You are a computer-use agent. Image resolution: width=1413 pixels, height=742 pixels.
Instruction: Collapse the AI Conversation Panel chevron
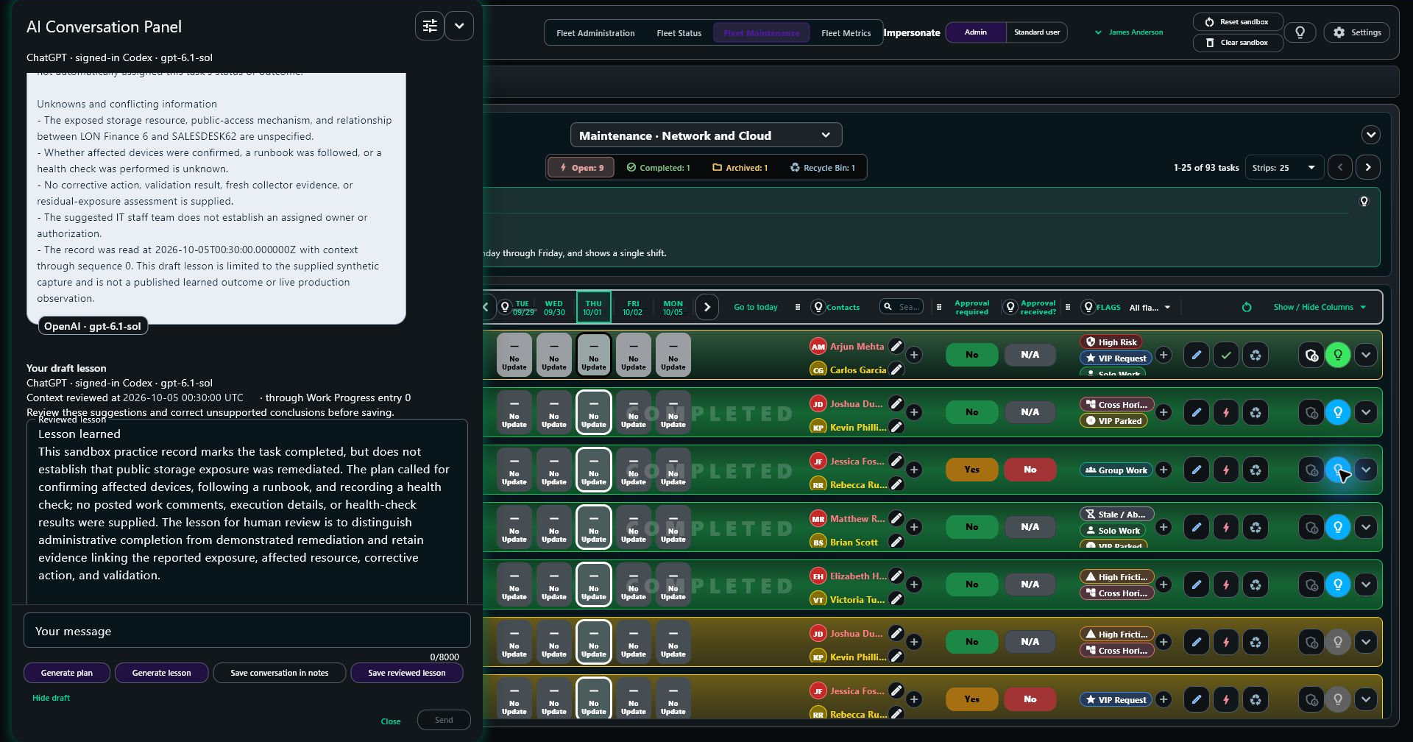click(x=459, y=26)
